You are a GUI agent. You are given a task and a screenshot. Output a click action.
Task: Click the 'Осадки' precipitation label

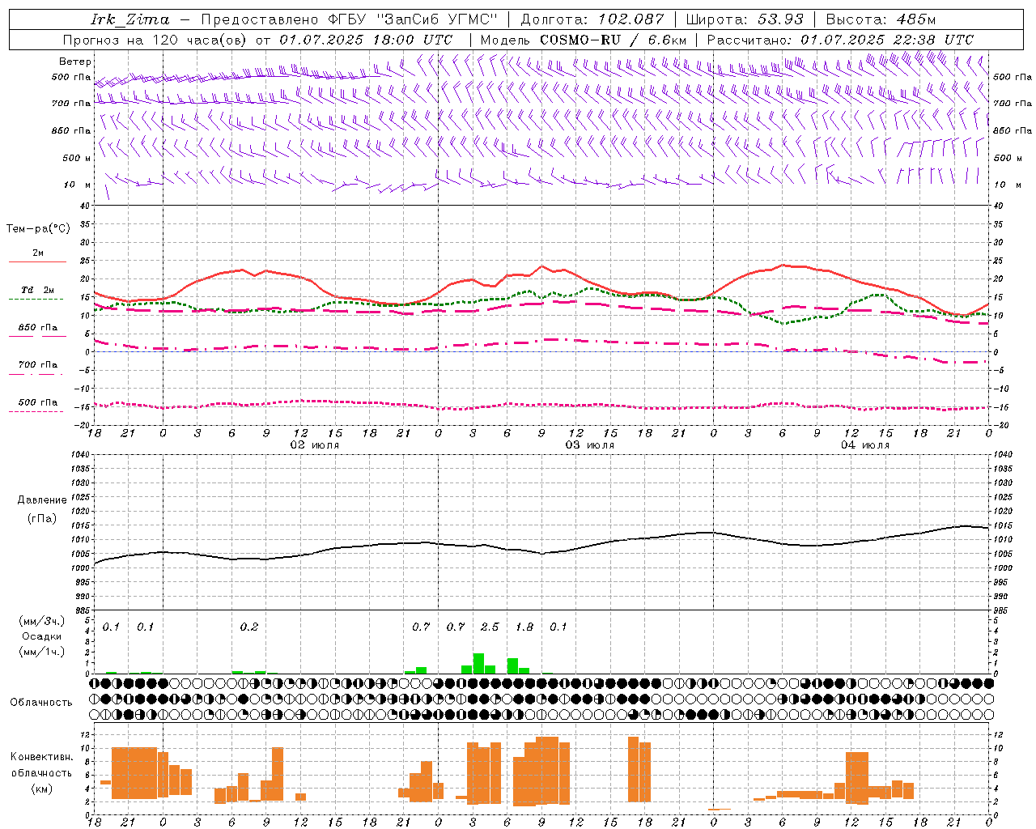click(x=41, y=636)
